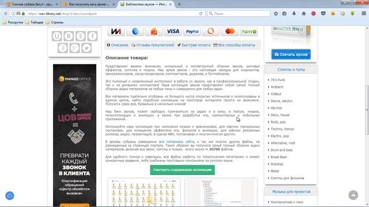The width and height of the screenshot is (369, 207).
Task: Click the green shield extension icon
Action: (x=352, y=14)
